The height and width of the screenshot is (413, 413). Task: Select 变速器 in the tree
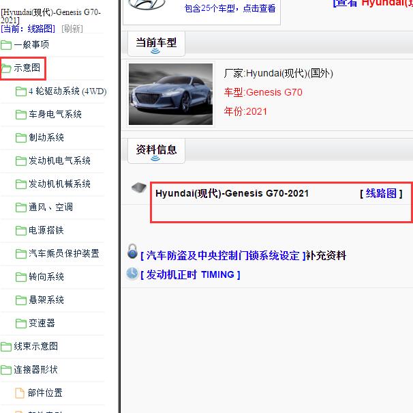(x=42, y=324)
